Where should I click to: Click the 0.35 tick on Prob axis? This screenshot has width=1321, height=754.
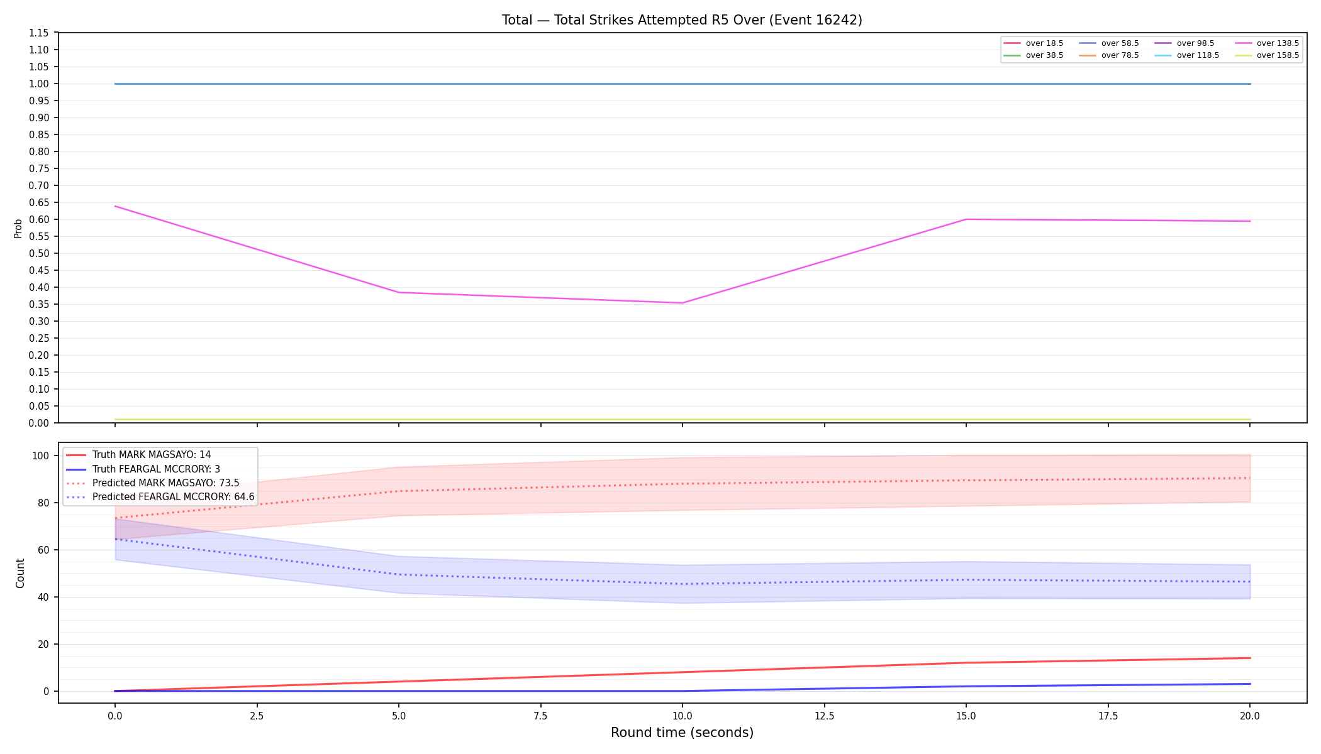pos(39,304)
